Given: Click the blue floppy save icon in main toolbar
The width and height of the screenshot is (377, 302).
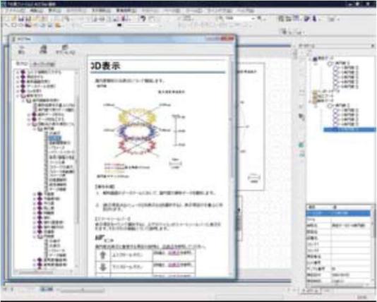Looking at the screenshot, I should 22,18.
